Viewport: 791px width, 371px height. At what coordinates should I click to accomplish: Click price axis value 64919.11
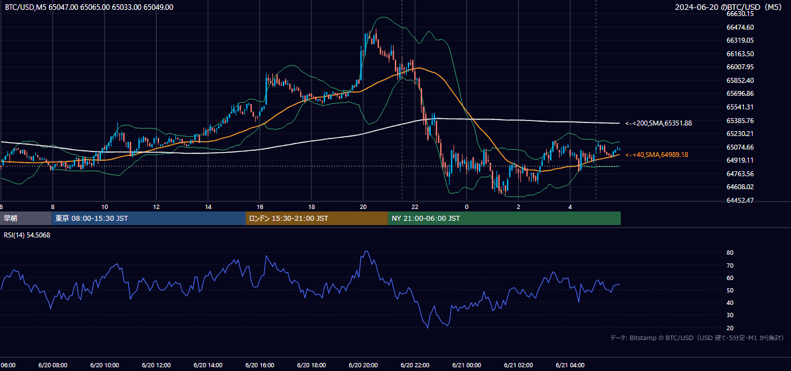740,160
